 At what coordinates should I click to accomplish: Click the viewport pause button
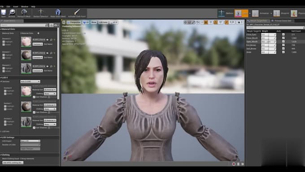click(238, 164)
